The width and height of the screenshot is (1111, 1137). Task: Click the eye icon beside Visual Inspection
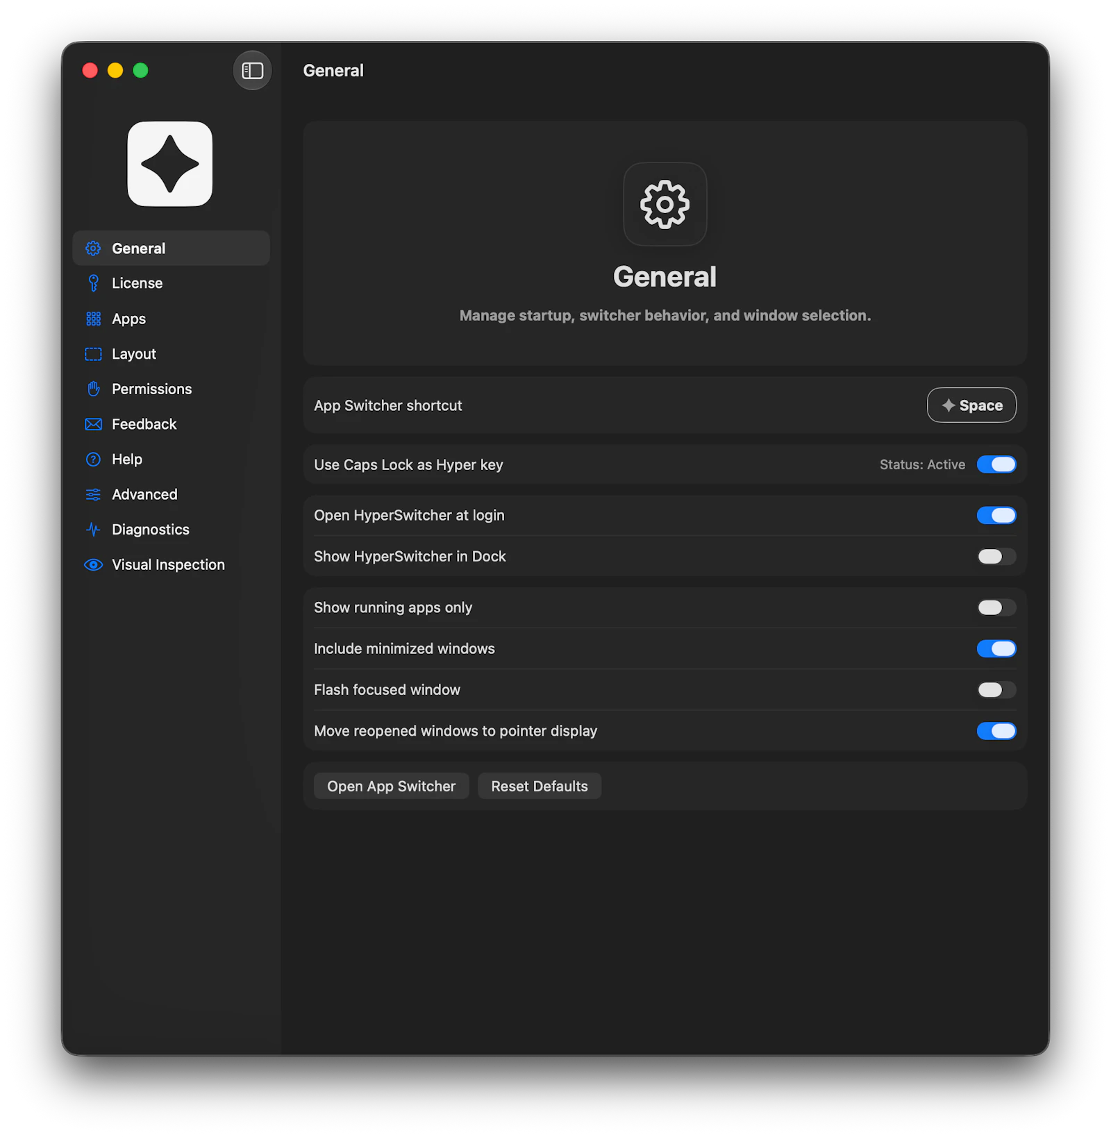(93, 565)
